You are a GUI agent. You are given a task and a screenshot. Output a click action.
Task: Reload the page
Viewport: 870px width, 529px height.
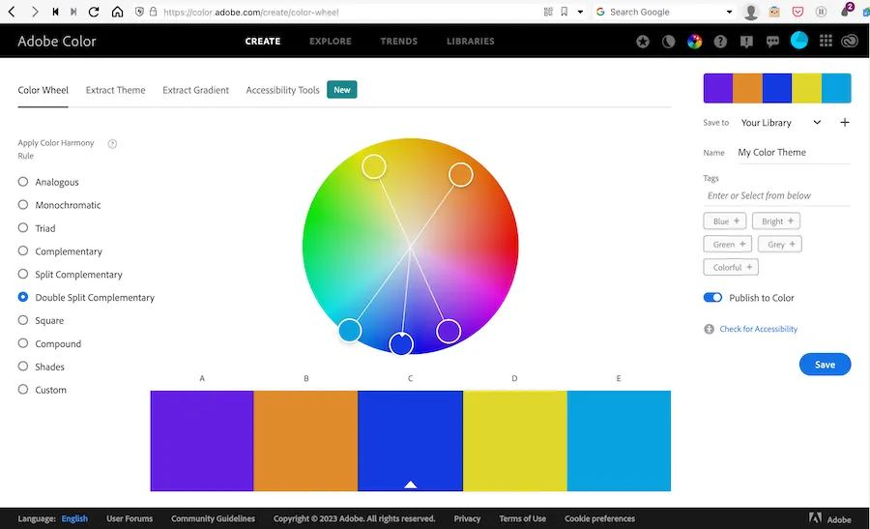tap(94, 12)
